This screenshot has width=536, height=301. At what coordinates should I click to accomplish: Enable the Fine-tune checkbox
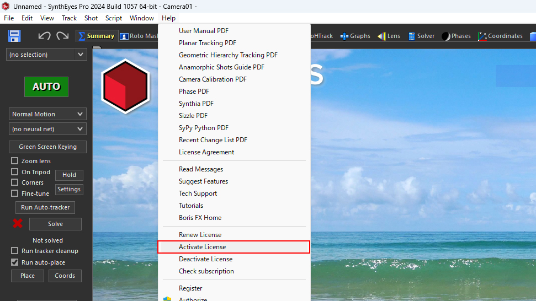coord(15,193)
